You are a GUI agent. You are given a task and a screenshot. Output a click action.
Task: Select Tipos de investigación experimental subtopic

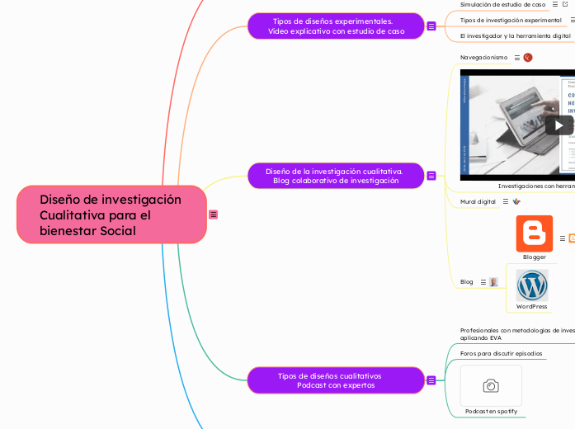511,20
